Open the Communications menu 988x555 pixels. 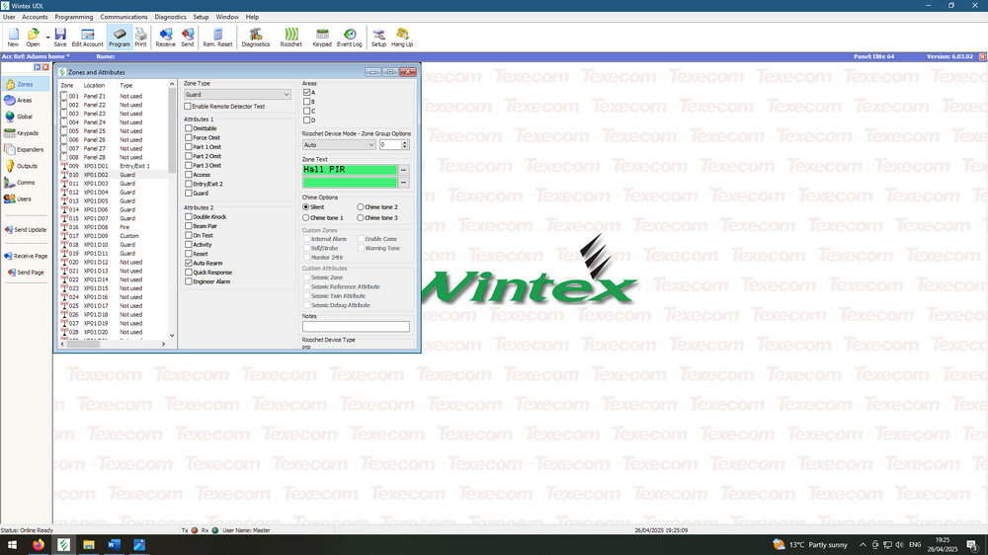coord(123,17)
